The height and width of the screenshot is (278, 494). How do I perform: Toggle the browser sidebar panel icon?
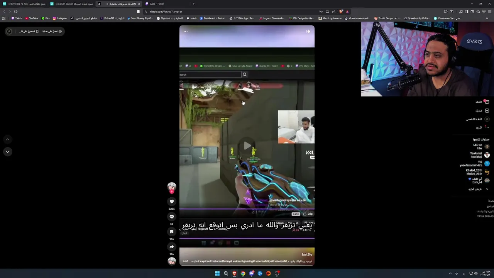coord(467,12)
